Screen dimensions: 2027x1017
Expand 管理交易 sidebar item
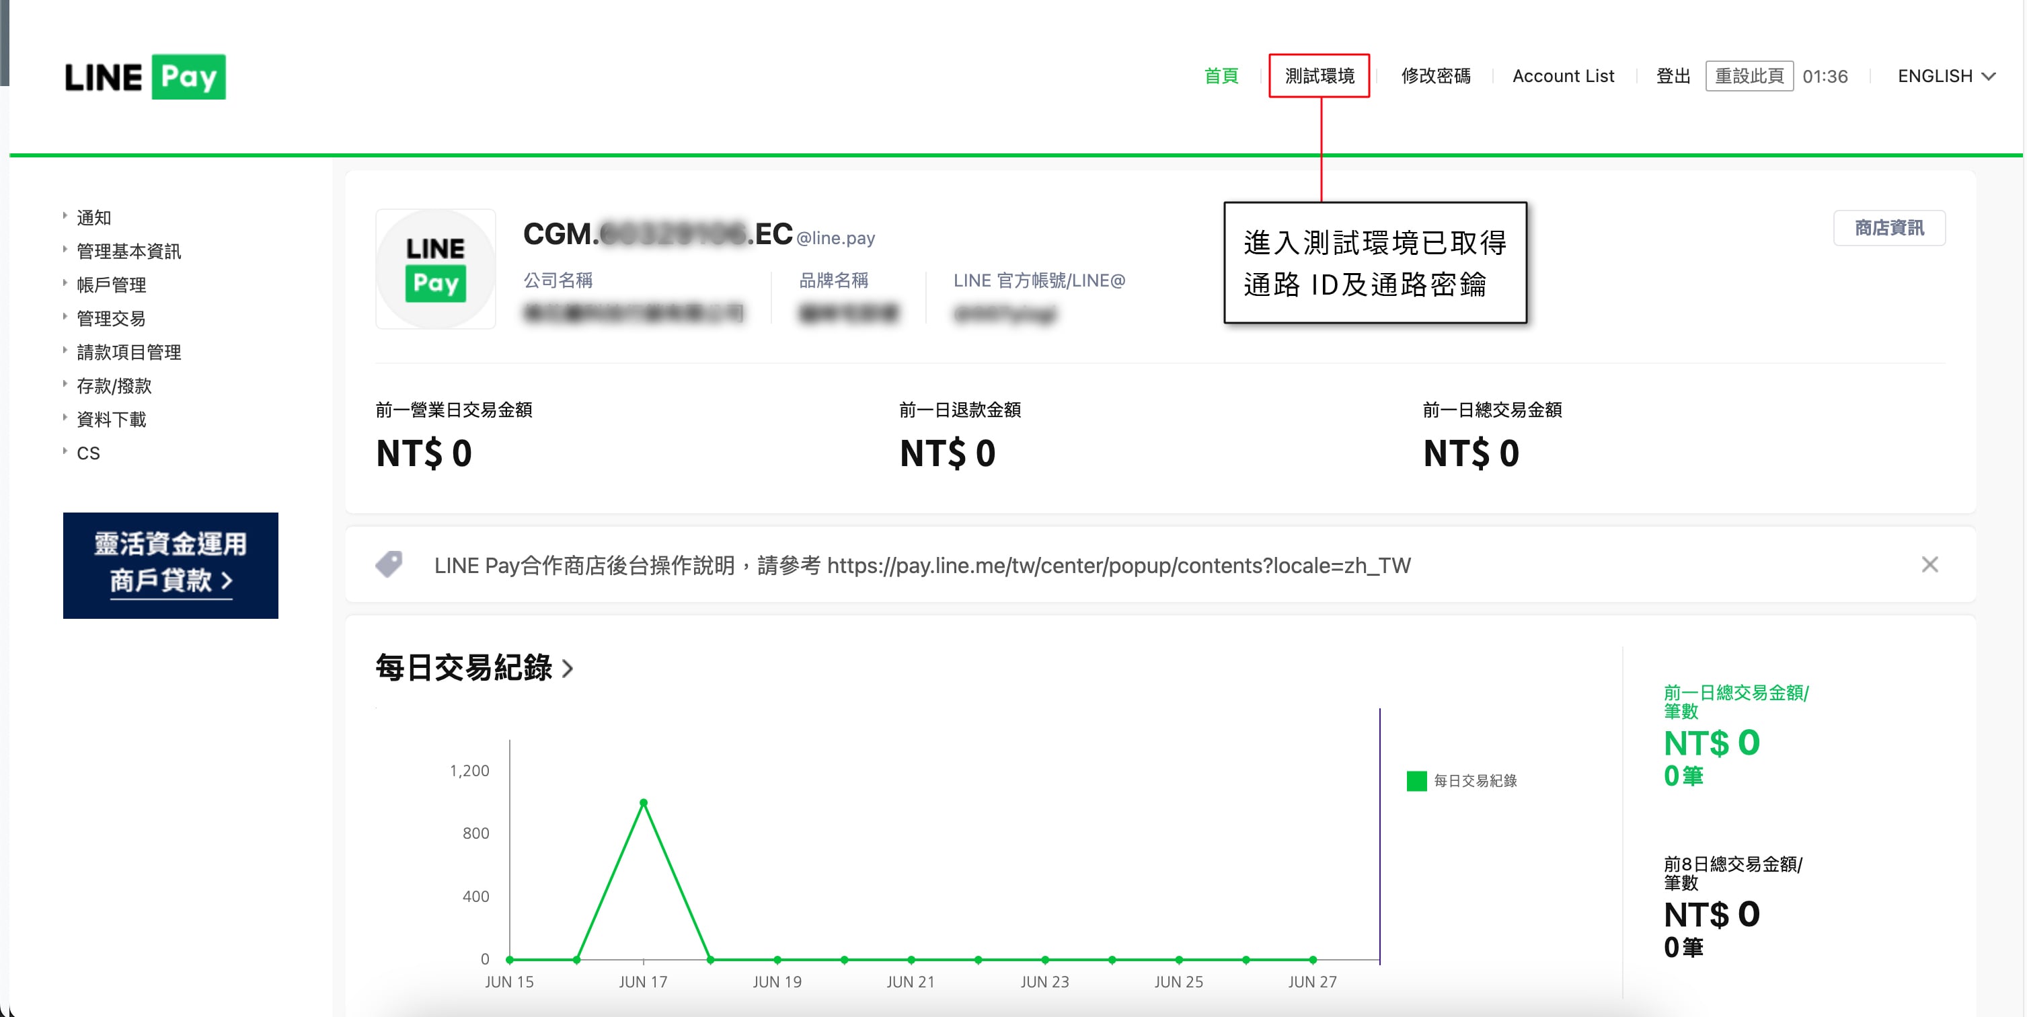111,319
